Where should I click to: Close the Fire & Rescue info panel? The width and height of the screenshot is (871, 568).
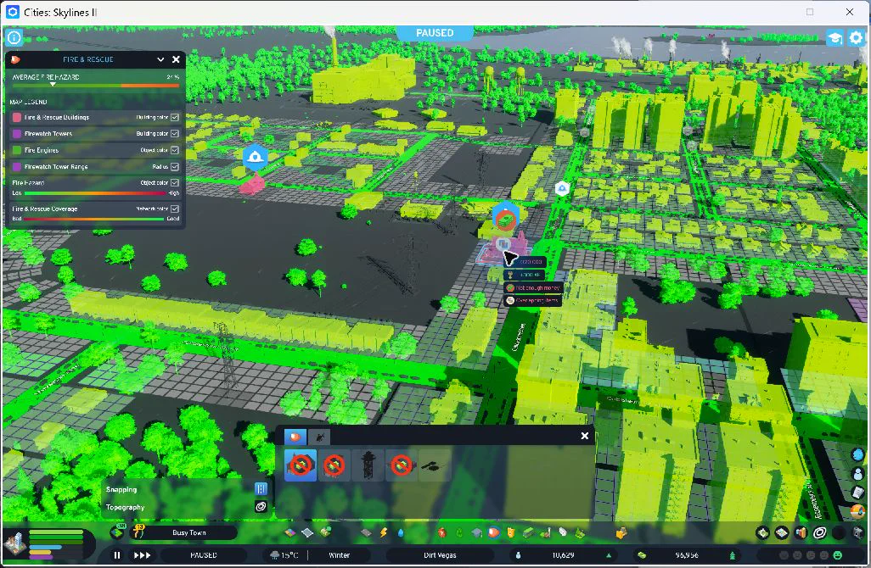(176, 59)
